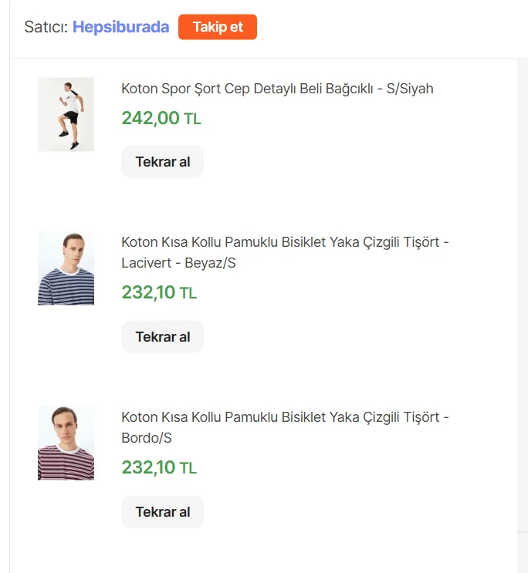Click the Lacivert - Beyaz/S variant text

[x=178, y=263]
